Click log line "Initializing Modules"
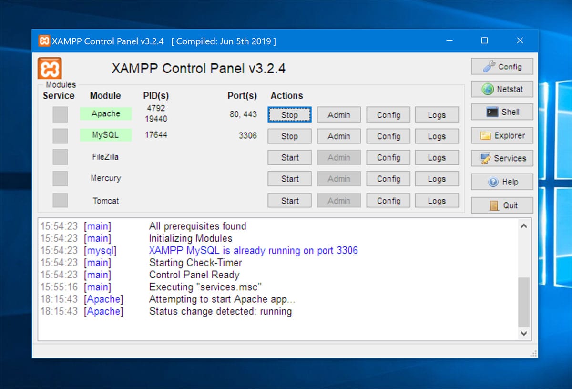Image resolution: width=572 pixels, height=389 pixels. click(x=191, y=238)
